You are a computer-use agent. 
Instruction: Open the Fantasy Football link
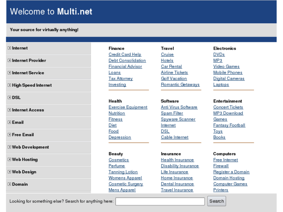pyautogui.click(x=229, y=125)
